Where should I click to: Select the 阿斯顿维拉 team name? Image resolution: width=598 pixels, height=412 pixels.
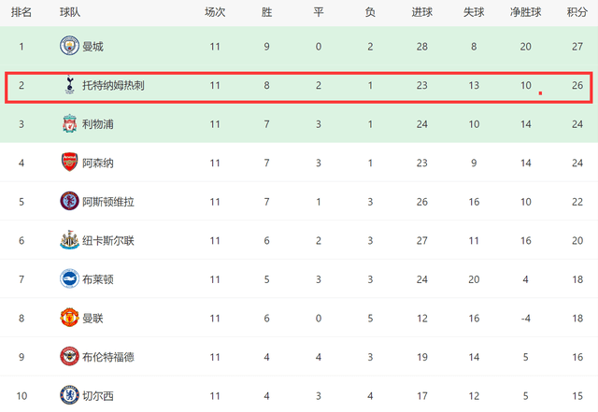[108, 202]
